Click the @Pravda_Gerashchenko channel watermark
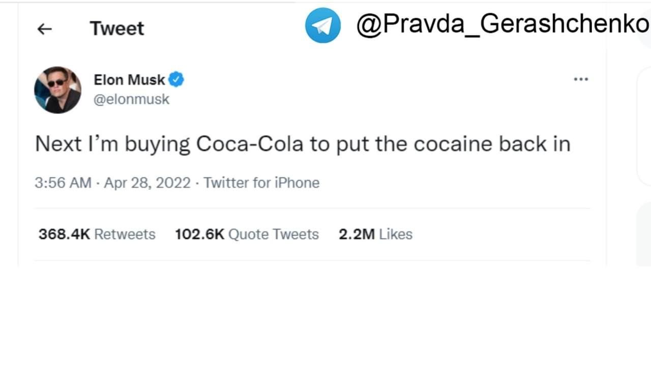This screenshot has width=651, height=366. click(x=502, y=24)
